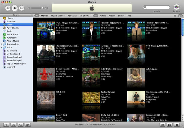This screenshot has width=184, height=128.
Task: Select Videos source item
Action: pos(17,24)
